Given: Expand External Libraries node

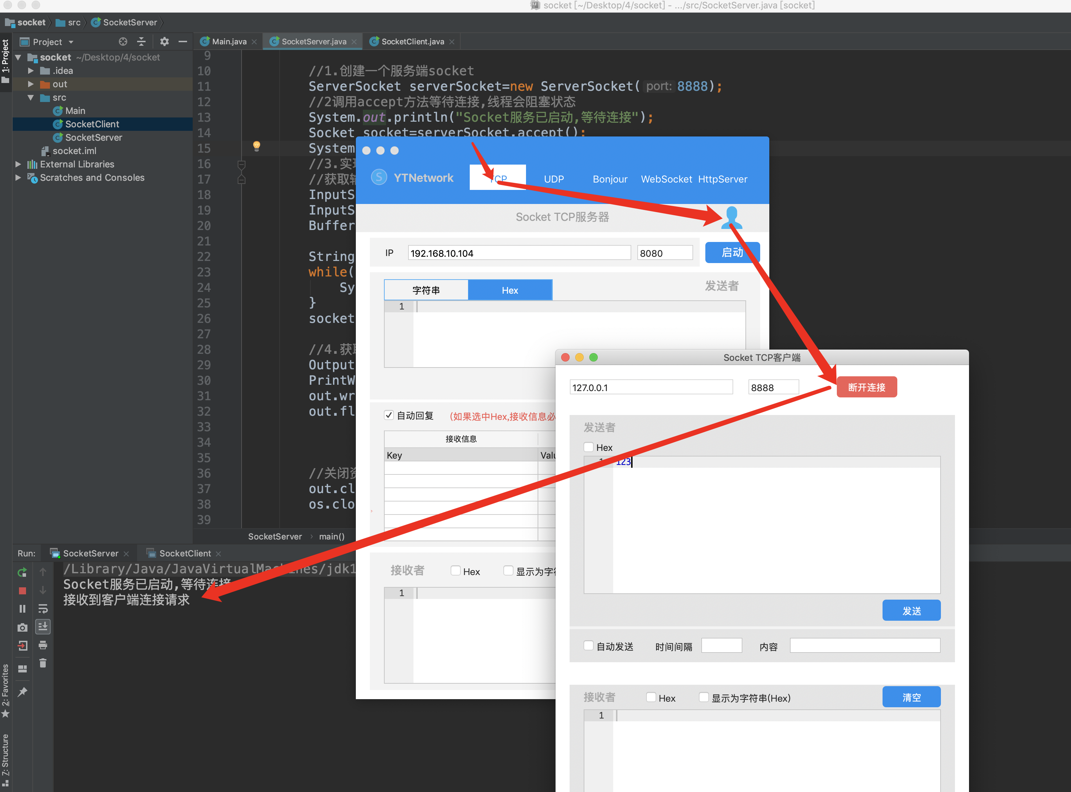Looking at the screenshot, I should 18,164.
